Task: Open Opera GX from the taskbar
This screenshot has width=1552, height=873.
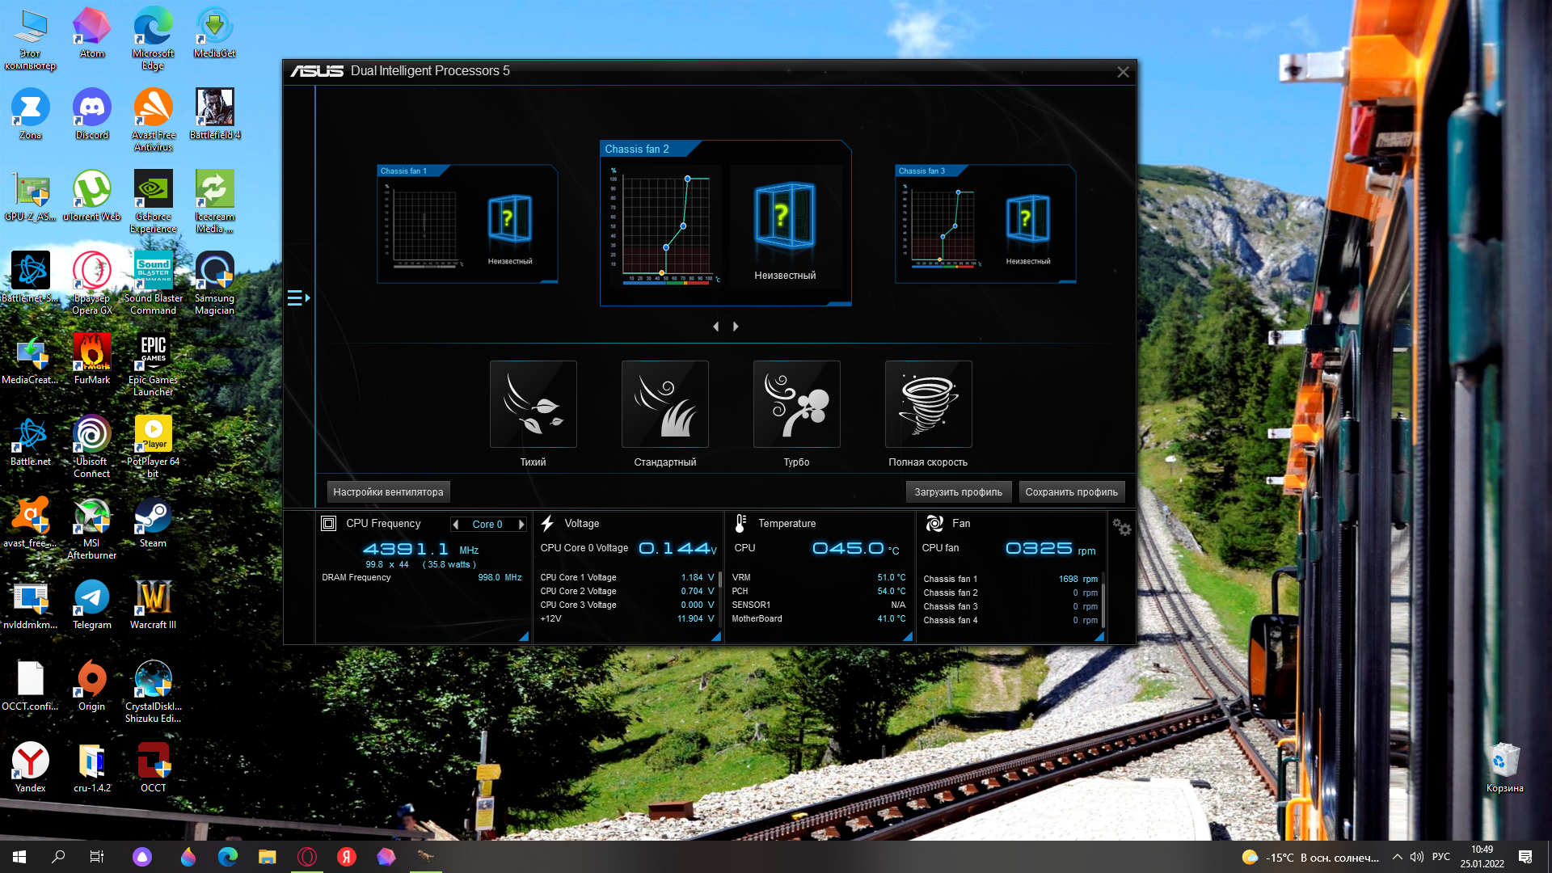Action: [x=307, y=857]
